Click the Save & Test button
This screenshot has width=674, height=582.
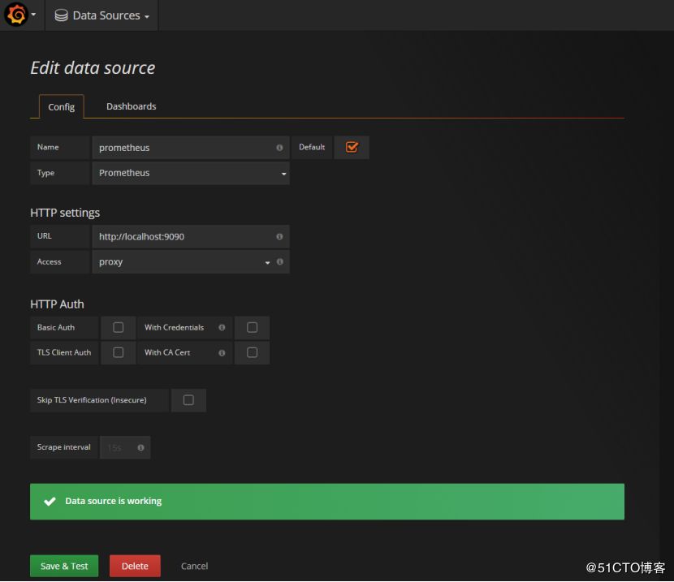(64, 566)
